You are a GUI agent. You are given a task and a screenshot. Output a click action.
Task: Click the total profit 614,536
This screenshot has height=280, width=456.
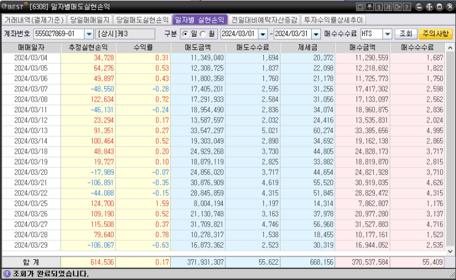[102, 262]
